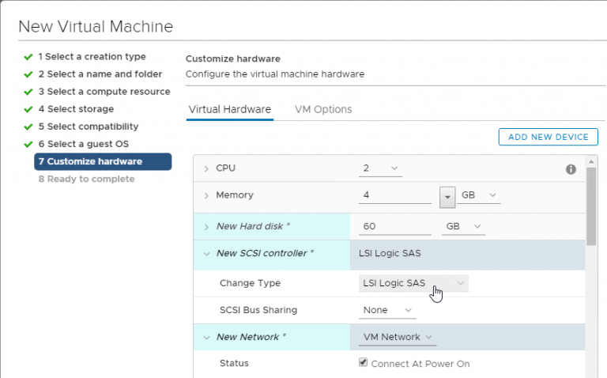Expand the CPU settings row
This screenshot has width=607, height=378.
point(206,169)
